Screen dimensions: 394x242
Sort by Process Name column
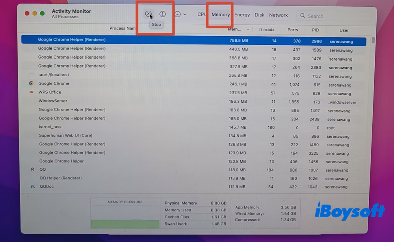click(123, 28)
